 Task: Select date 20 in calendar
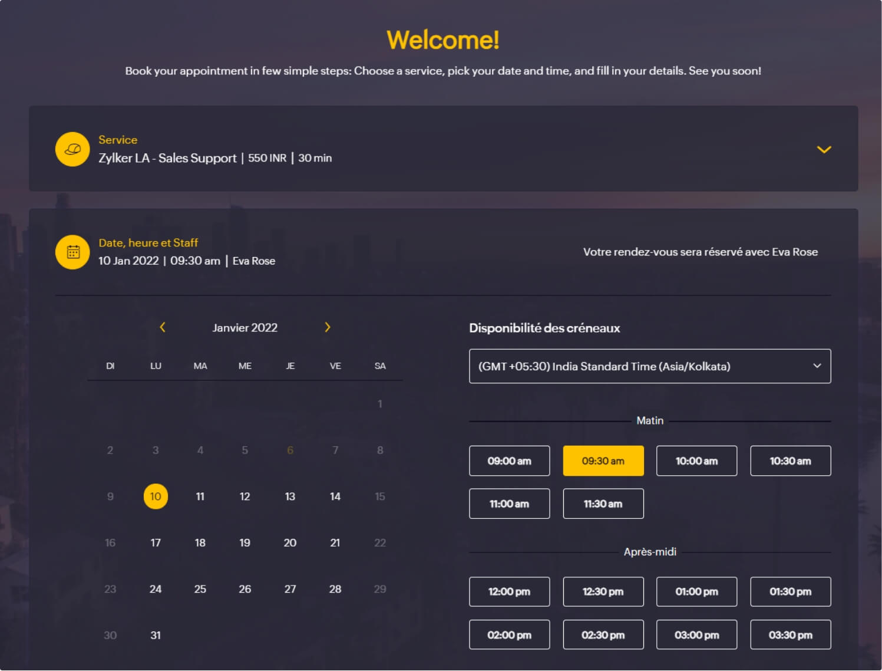(x=290, y=543)
